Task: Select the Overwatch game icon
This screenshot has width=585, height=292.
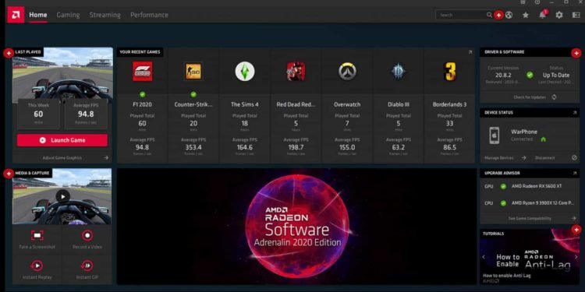Action: (x=347, y=71)
